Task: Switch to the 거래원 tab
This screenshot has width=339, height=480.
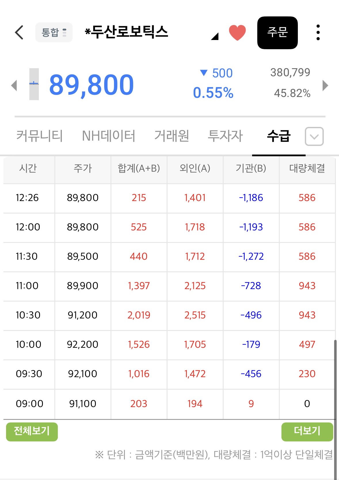Action: [172, 136]
